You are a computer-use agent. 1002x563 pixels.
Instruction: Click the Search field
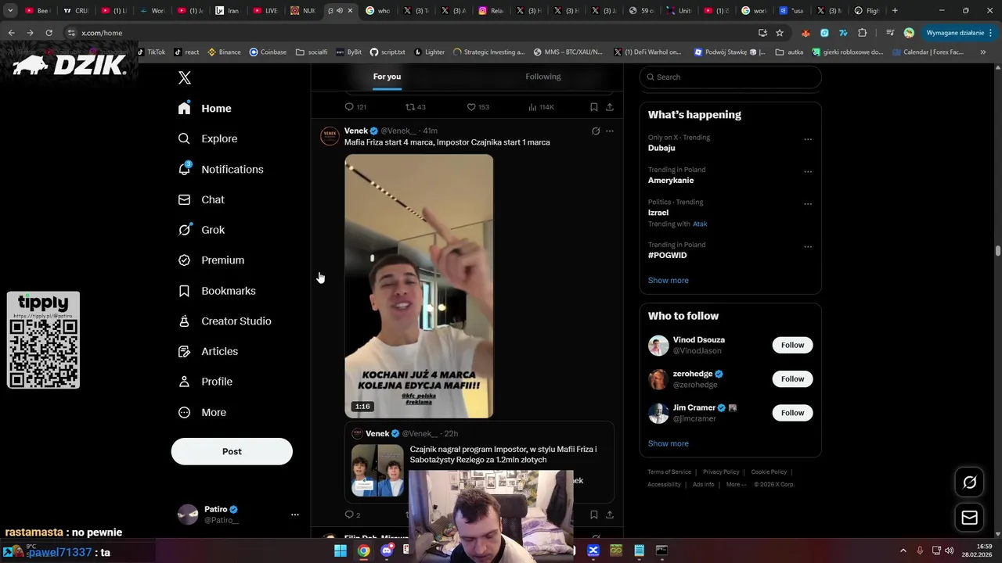click(730, 77)
